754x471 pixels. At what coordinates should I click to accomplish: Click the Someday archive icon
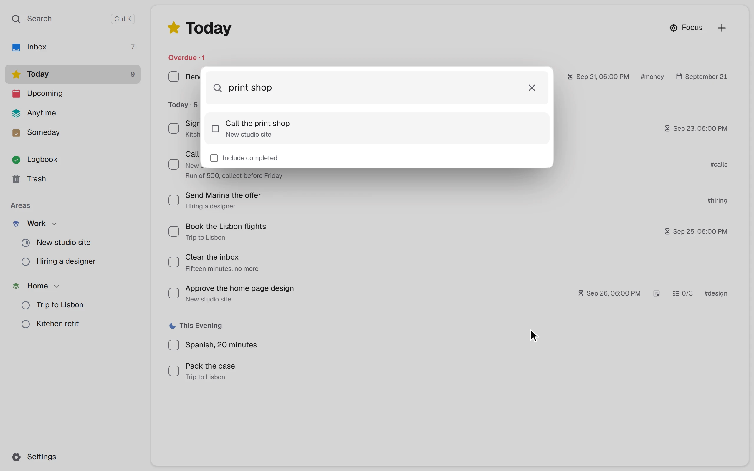16,133
